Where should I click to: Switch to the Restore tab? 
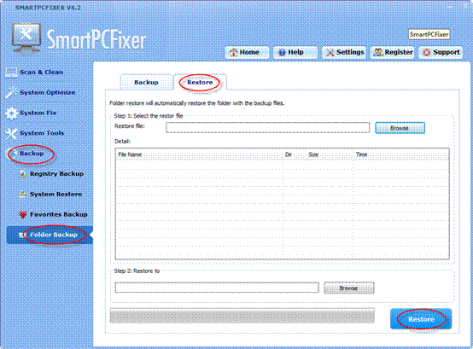pyautogui.click(x=200, y=82)
